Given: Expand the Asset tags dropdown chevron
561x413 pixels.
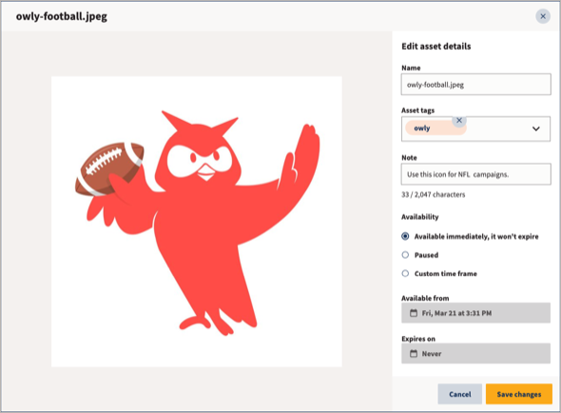Looking at the screenshot, I should [535, 128].
